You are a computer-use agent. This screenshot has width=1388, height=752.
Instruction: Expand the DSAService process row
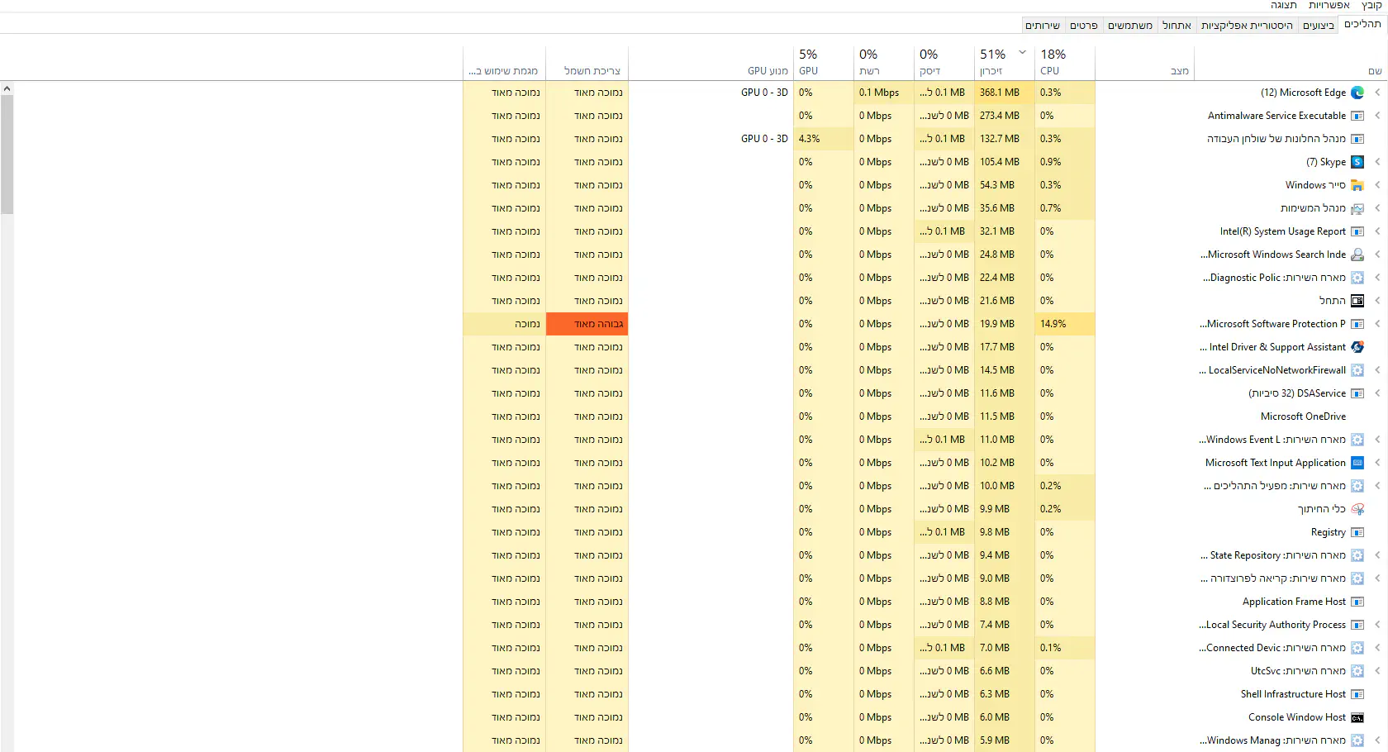tap(1377, 393)
